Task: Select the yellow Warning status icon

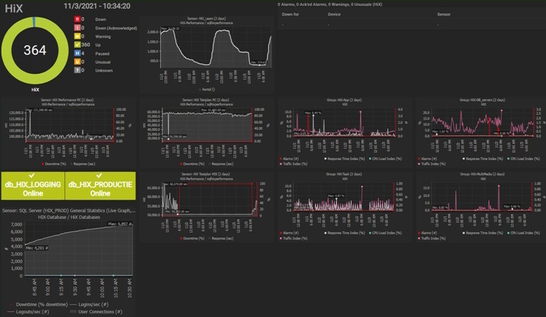Action: tap(77, 37)
